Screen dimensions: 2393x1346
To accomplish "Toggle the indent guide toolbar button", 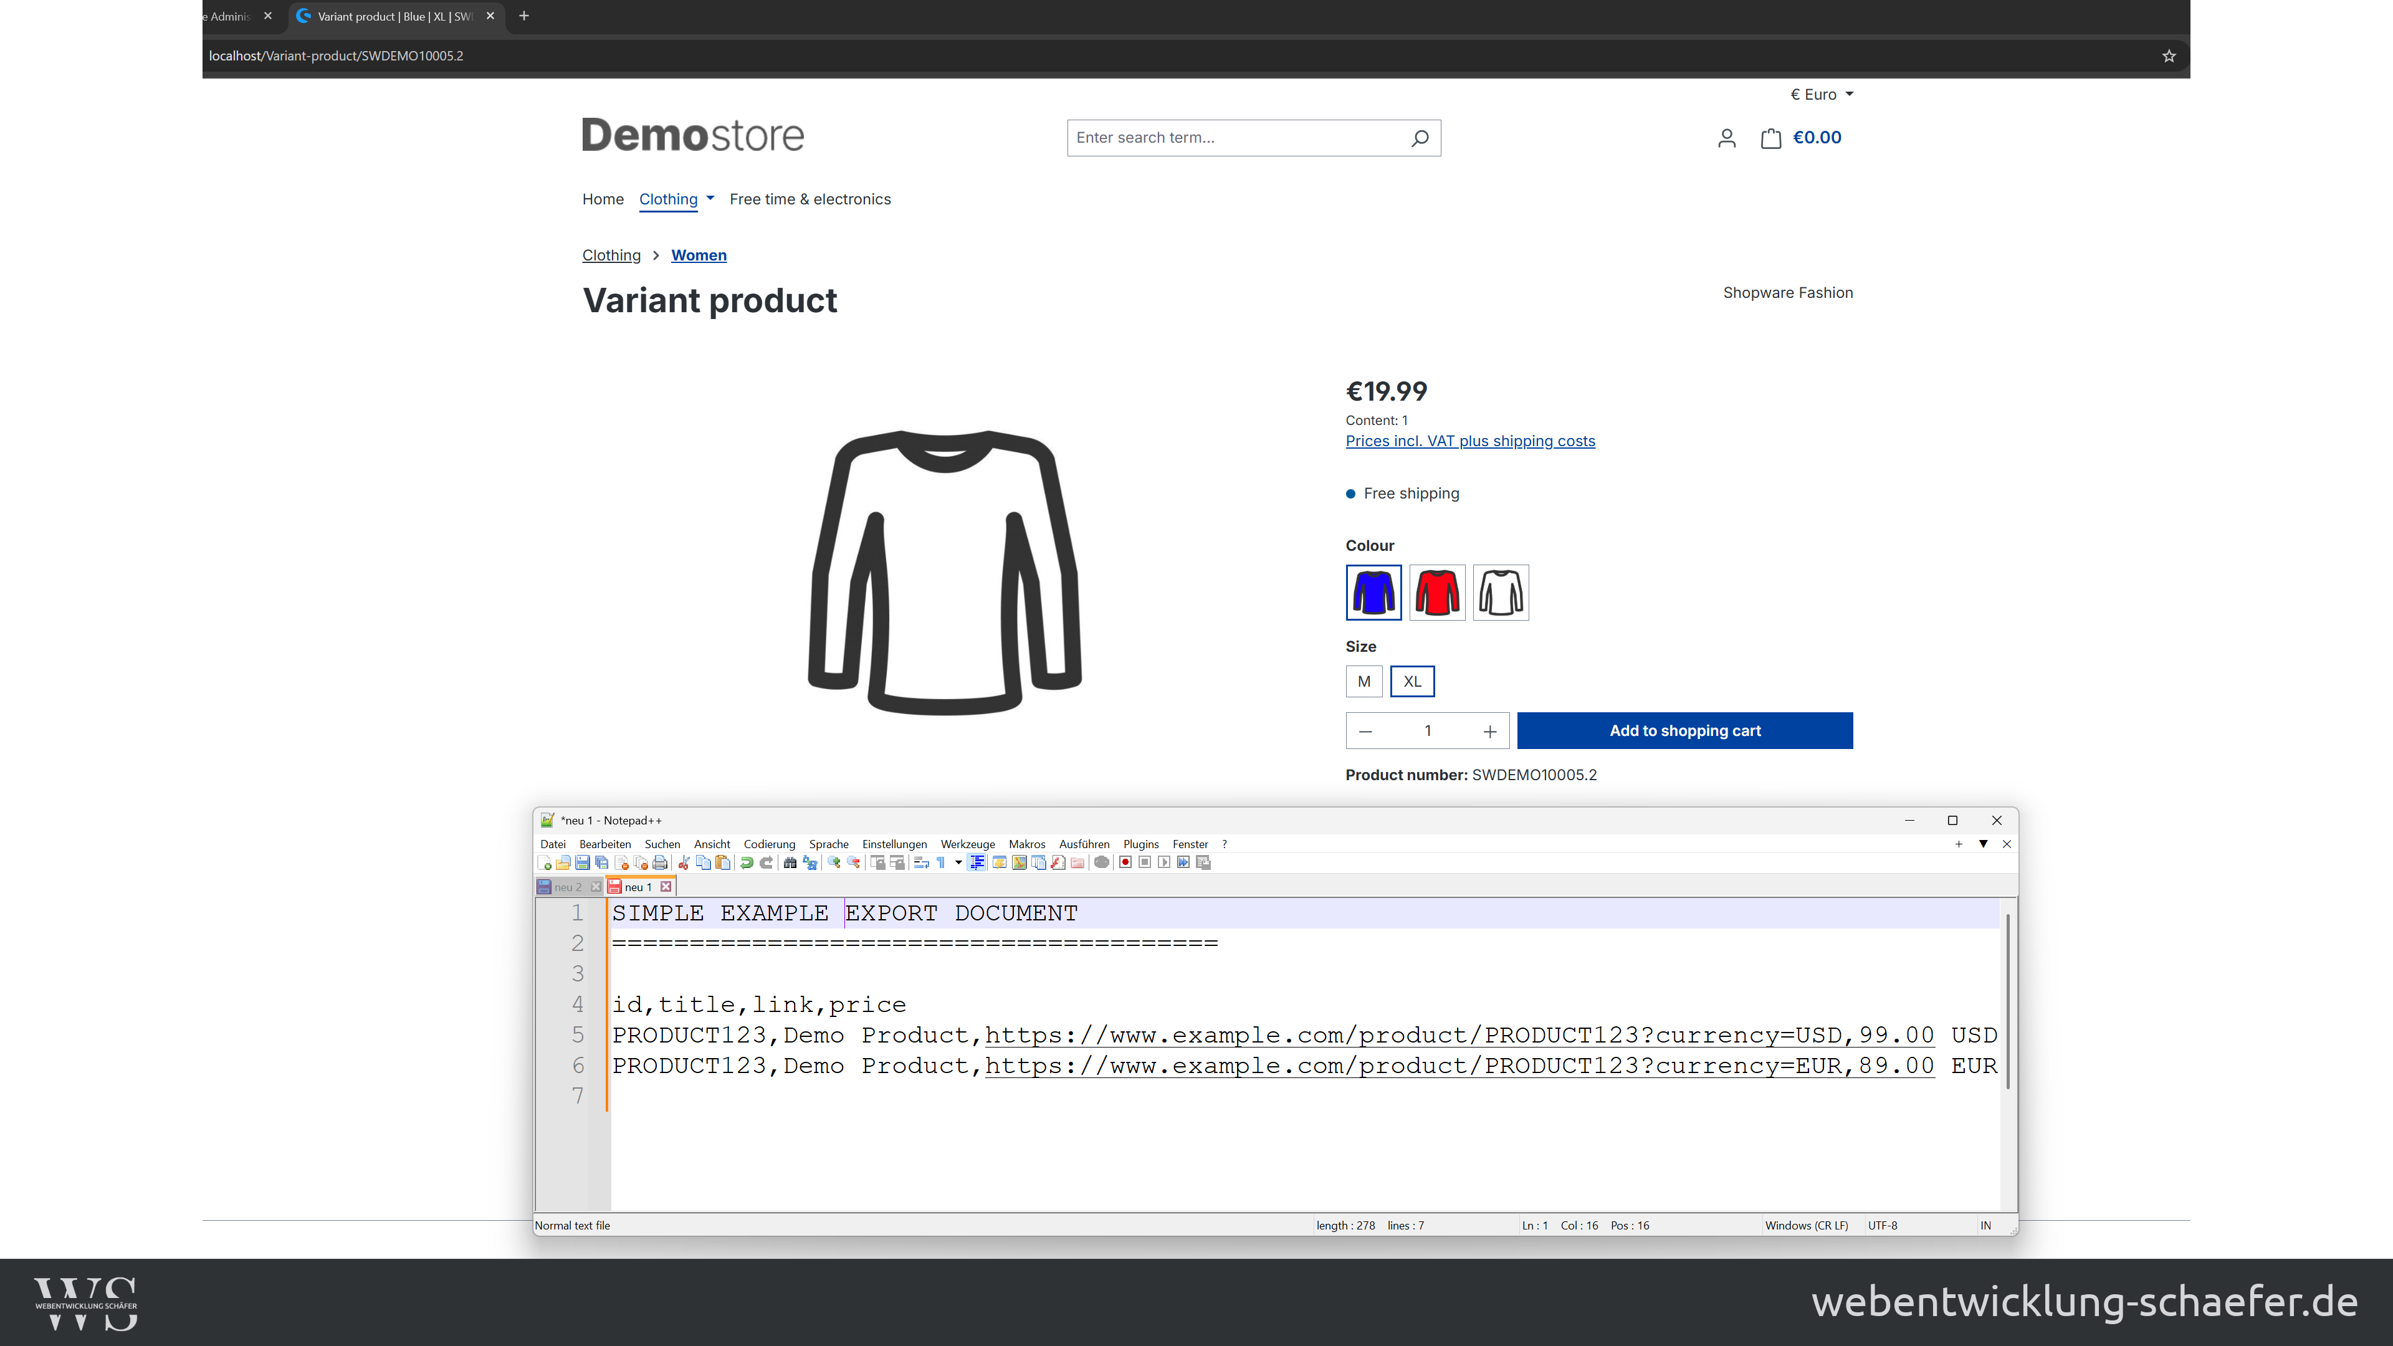I will pyautogui.click(x=977, y=862).
